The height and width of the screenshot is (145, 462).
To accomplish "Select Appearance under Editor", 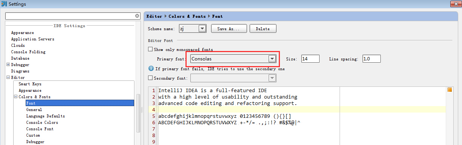I will click(x=30, y=91).
